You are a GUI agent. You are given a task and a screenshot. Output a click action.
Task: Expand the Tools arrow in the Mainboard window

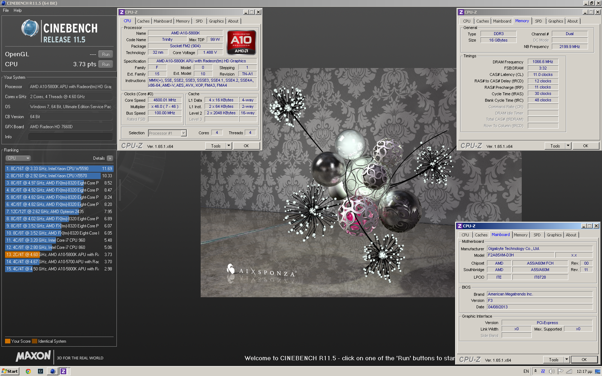[567, 360]
